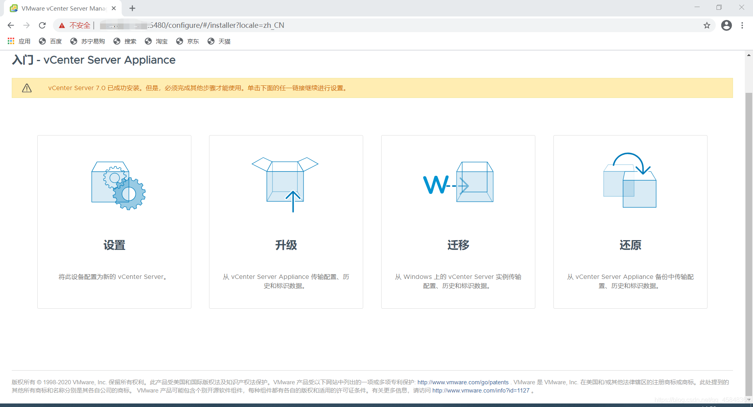Open the 淘宝 bookmark

[156, 41]
